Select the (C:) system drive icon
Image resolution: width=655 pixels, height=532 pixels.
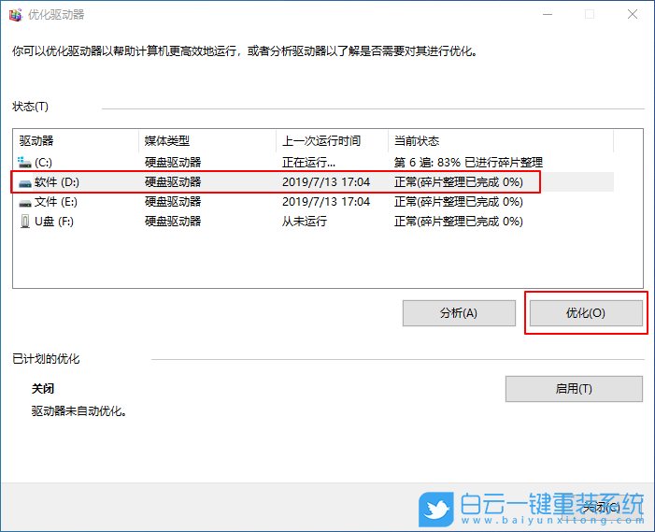(x=24, y=162)
